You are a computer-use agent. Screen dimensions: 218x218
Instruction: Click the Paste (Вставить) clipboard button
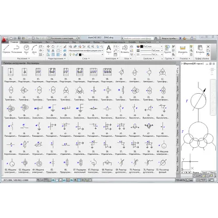click(200, 49)
